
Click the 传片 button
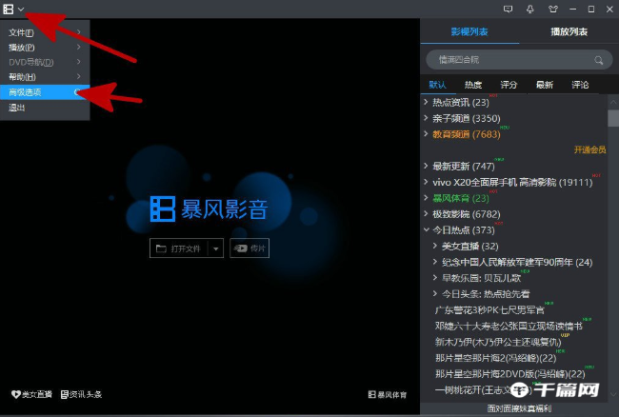[250, 248]
